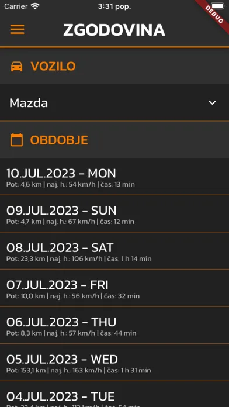This screenshot has width=229, height=407.
Task: Tap the Wi-Fi status icon
Action: coord(34,6)
